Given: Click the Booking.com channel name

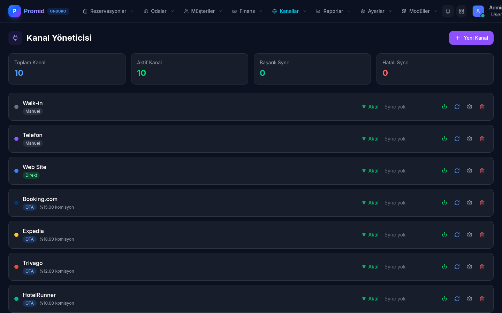Looking at the screenshot, I should coord(40,199).
